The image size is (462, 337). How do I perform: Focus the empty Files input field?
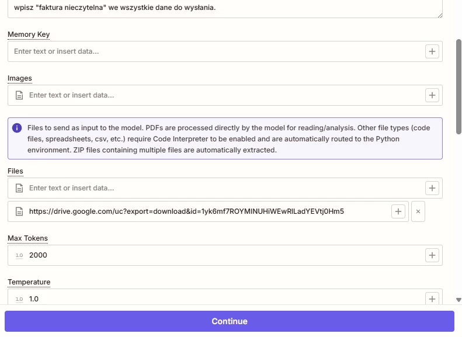(225, 188)
